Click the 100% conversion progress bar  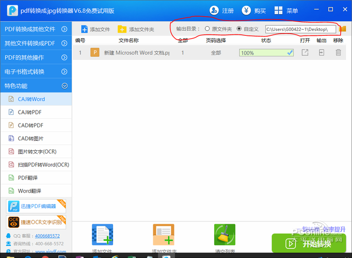[x=266, y=52]
